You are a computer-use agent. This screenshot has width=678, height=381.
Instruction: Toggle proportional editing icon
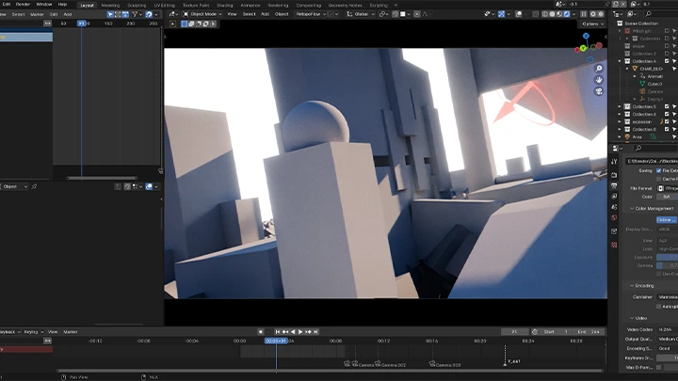point(417,14)
